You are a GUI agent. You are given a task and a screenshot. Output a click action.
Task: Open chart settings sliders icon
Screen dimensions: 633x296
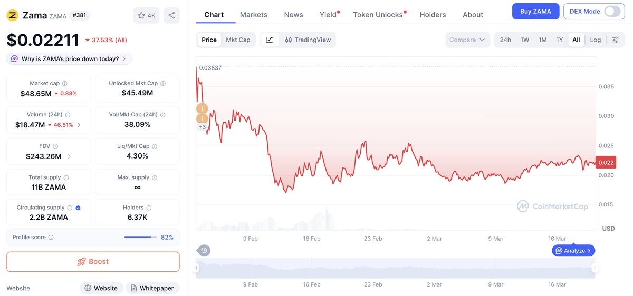pyautogui.click(x=615, y=40)
